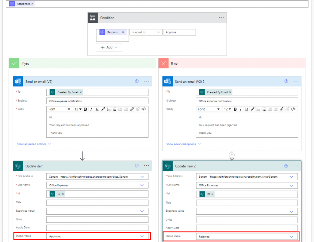The image size is (314, 242).
Task: Select highlight pen in If yes email body
Action: pyautogui.click(x=103, y=109)
